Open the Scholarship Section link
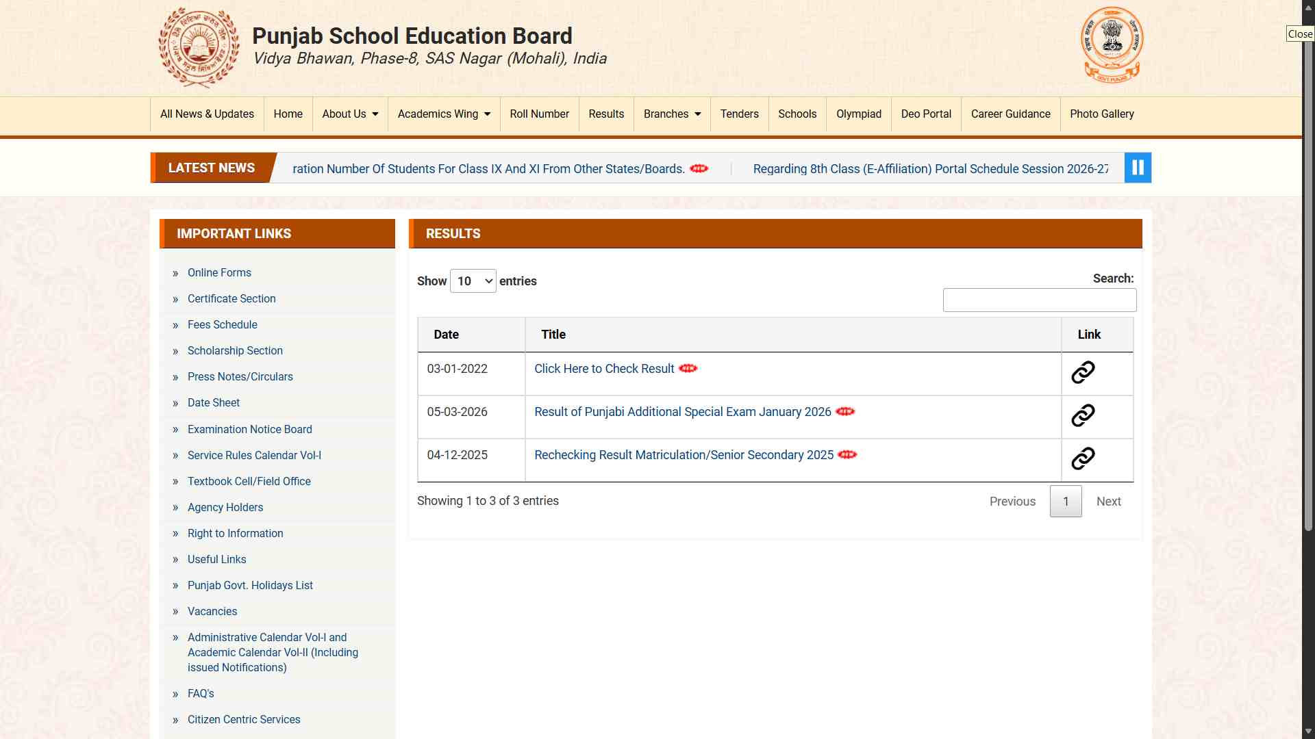 [x=235, y=350]
